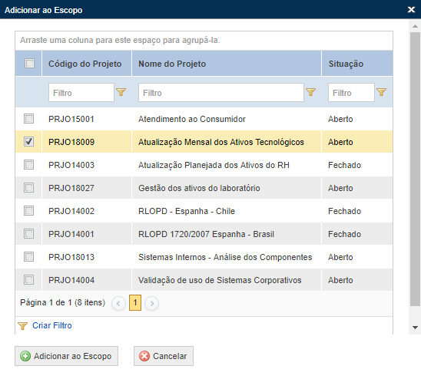421x379 pixels.
Task: Close the Adicionar ao Escopo dialog
Action: pyautogui.click(x=411, y=10)
